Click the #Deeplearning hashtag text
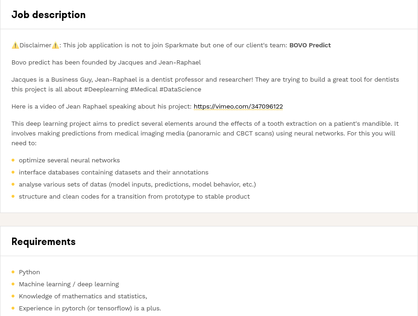 [x=106, y=89]
